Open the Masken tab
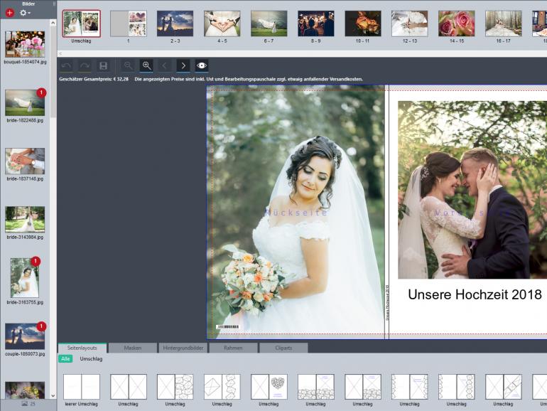Image resolution: width=547 pixels, height=411 pixels. (133, 348)
